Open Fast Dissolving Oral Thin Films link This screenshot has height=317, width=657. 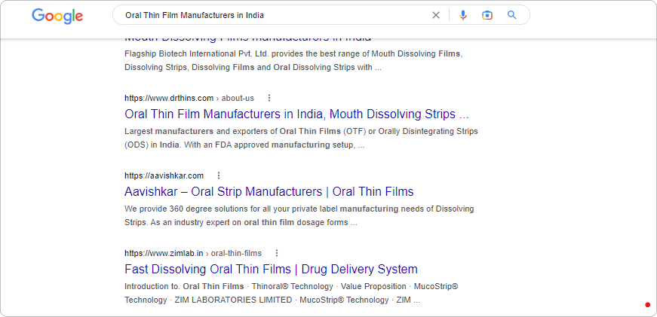271,269
